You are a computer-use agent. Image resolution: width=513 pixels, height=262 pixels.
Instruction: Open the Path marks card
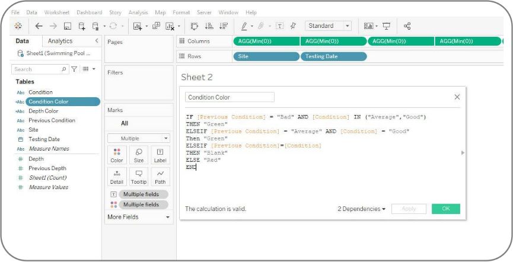click(x=160, y=177)
